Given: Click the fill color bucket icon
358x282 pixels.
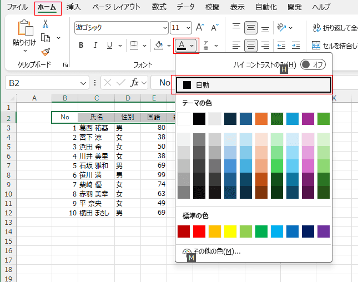Looking at the screenshot, I should click(159, 46).
